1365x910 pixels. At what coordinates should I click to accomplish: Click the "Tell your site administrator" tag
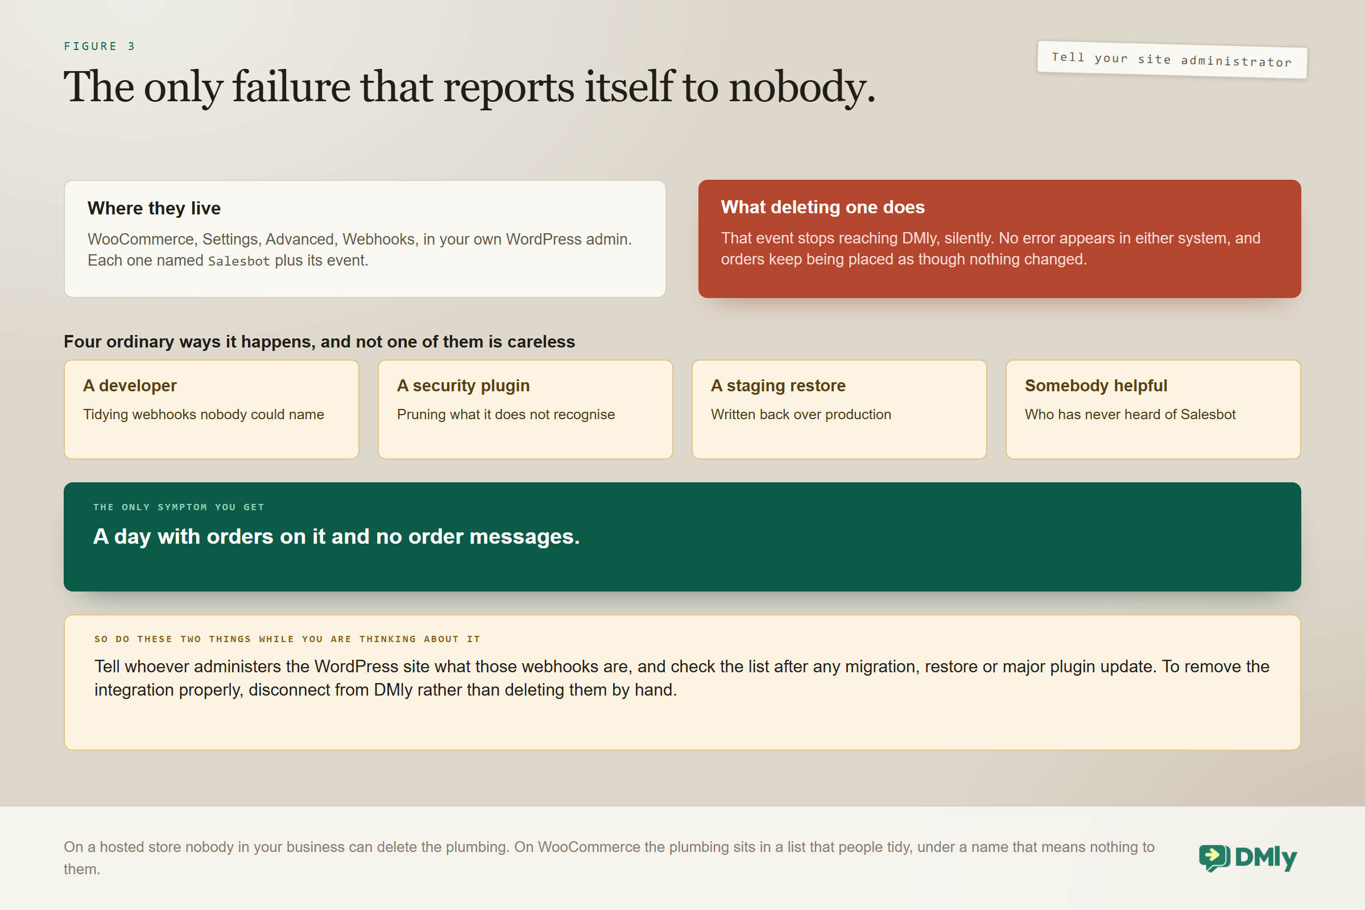[x=1172, y=60]
